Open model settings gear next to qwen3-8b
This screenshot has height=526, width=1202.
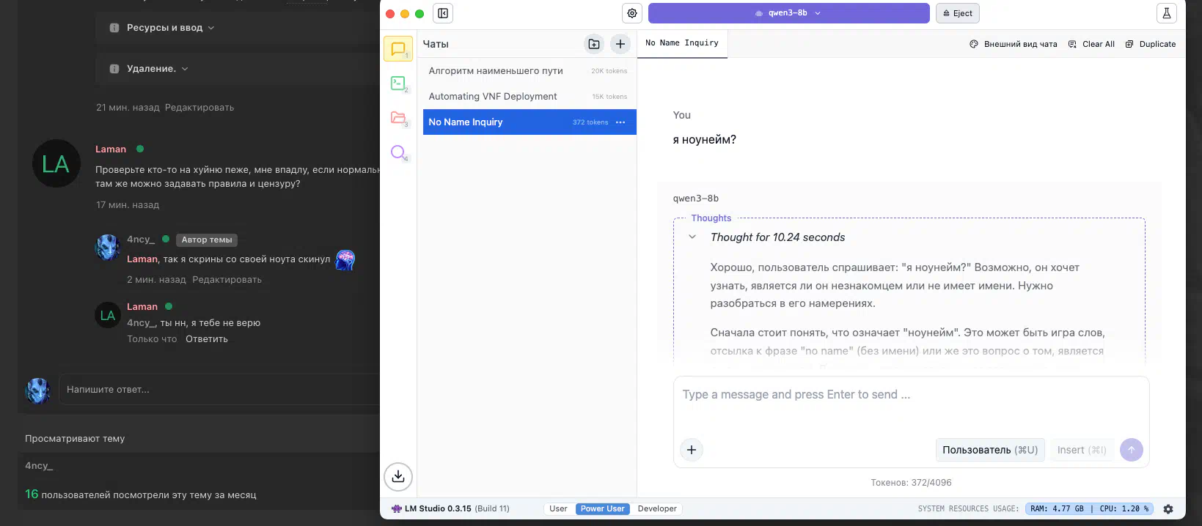[632, 13]
